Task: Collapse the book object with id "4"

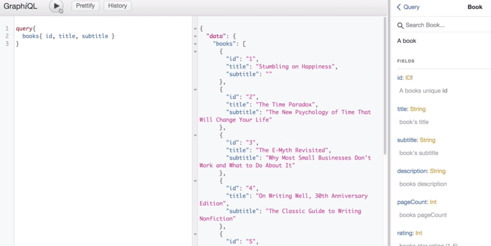Action: click(x=195, y=181)
